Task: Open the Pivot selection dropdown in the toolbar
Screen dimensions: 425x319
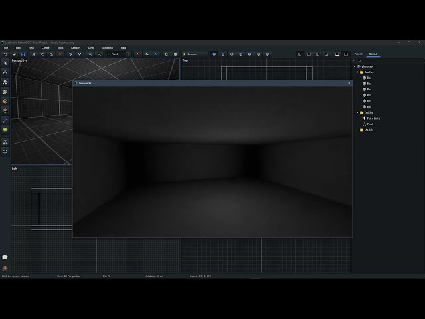Action: pos(118,54)
